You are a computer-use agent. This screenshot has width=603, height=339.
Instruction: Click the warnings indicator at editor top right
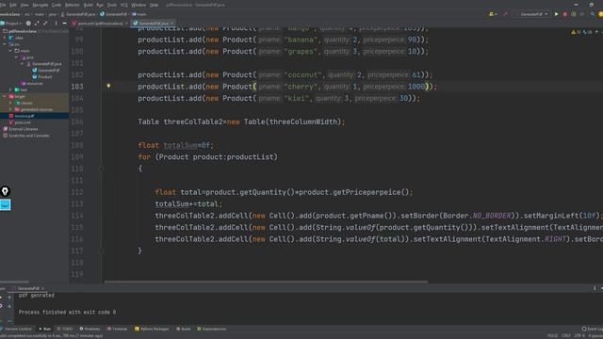577,32
